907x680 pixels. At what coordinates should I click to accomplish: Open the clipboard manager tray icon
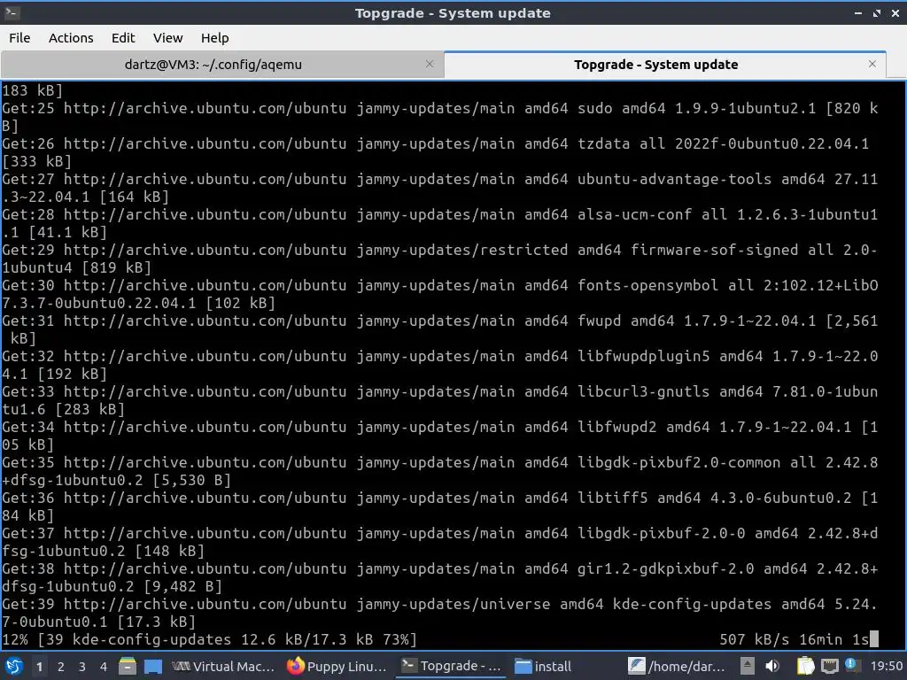point(805,666)
